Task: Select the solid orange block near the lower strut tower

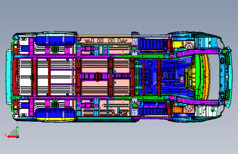Action: coord(178,110)
